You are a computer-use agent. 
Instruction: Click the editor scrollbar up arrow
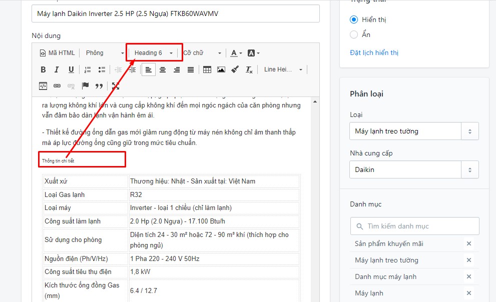315,101
